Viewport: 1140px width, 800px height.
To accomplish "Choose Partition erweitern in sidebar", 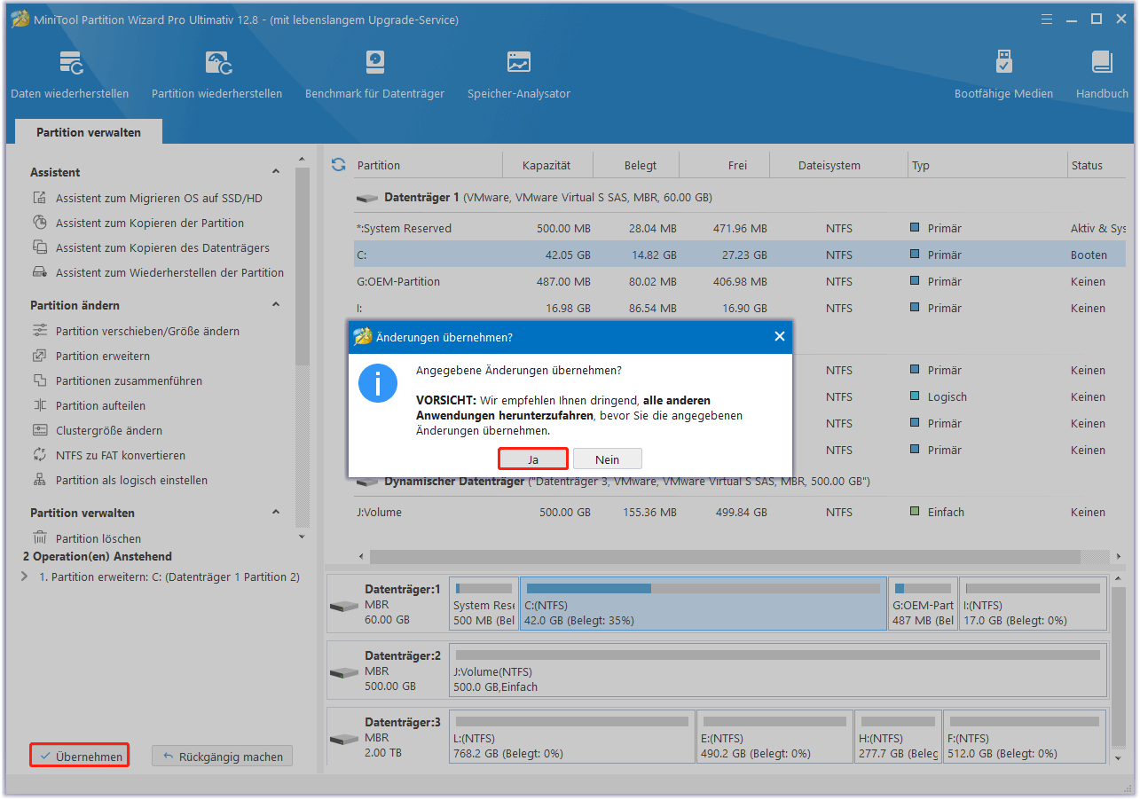I will point(102,357).
